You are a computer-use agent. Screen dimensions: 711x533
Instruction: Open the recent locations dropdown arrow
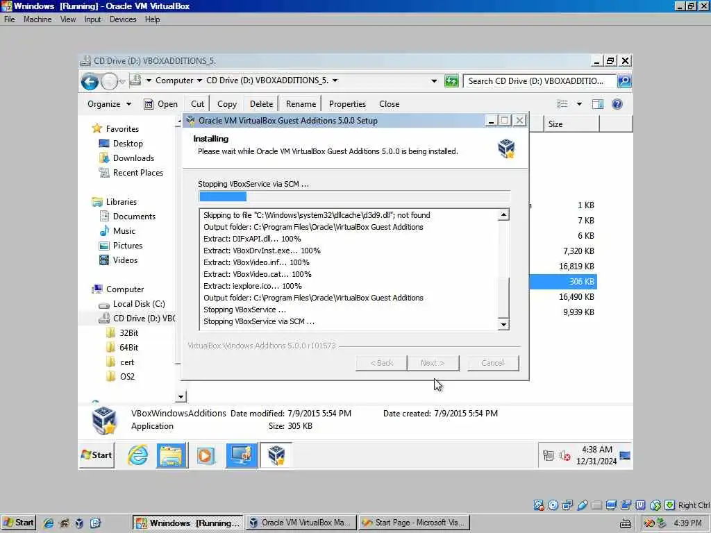point(122,82)
